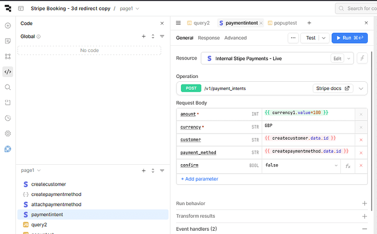Image resolution: width=377 pixels, height=234 pixels.
Task: Add new global code with plus icon
Action: tap(144, 37)
